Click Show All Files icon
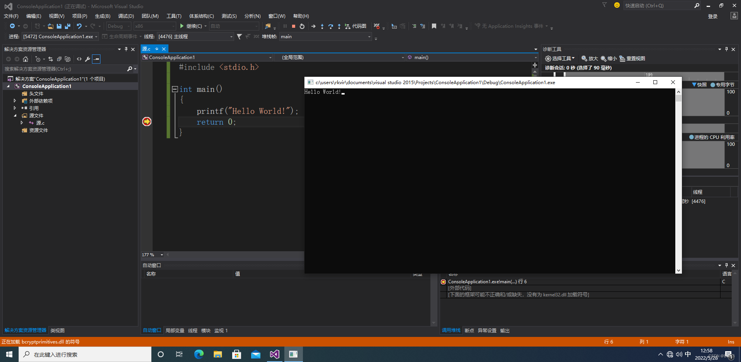Screen dimensions: 741x362 [68, 59]
